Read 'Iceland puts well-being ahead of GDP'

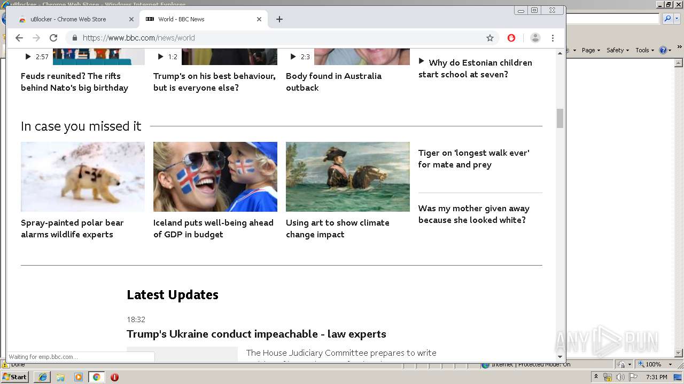pos(213,228)
